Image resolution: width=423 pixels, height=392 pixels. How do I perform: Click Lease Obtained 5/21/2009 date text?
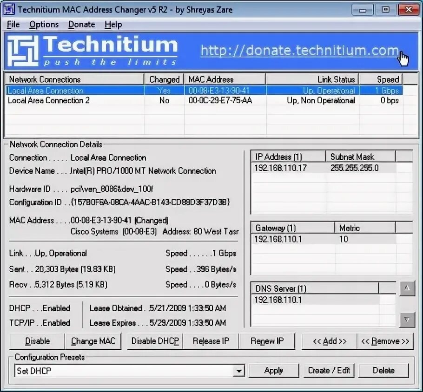pos(187,308)
